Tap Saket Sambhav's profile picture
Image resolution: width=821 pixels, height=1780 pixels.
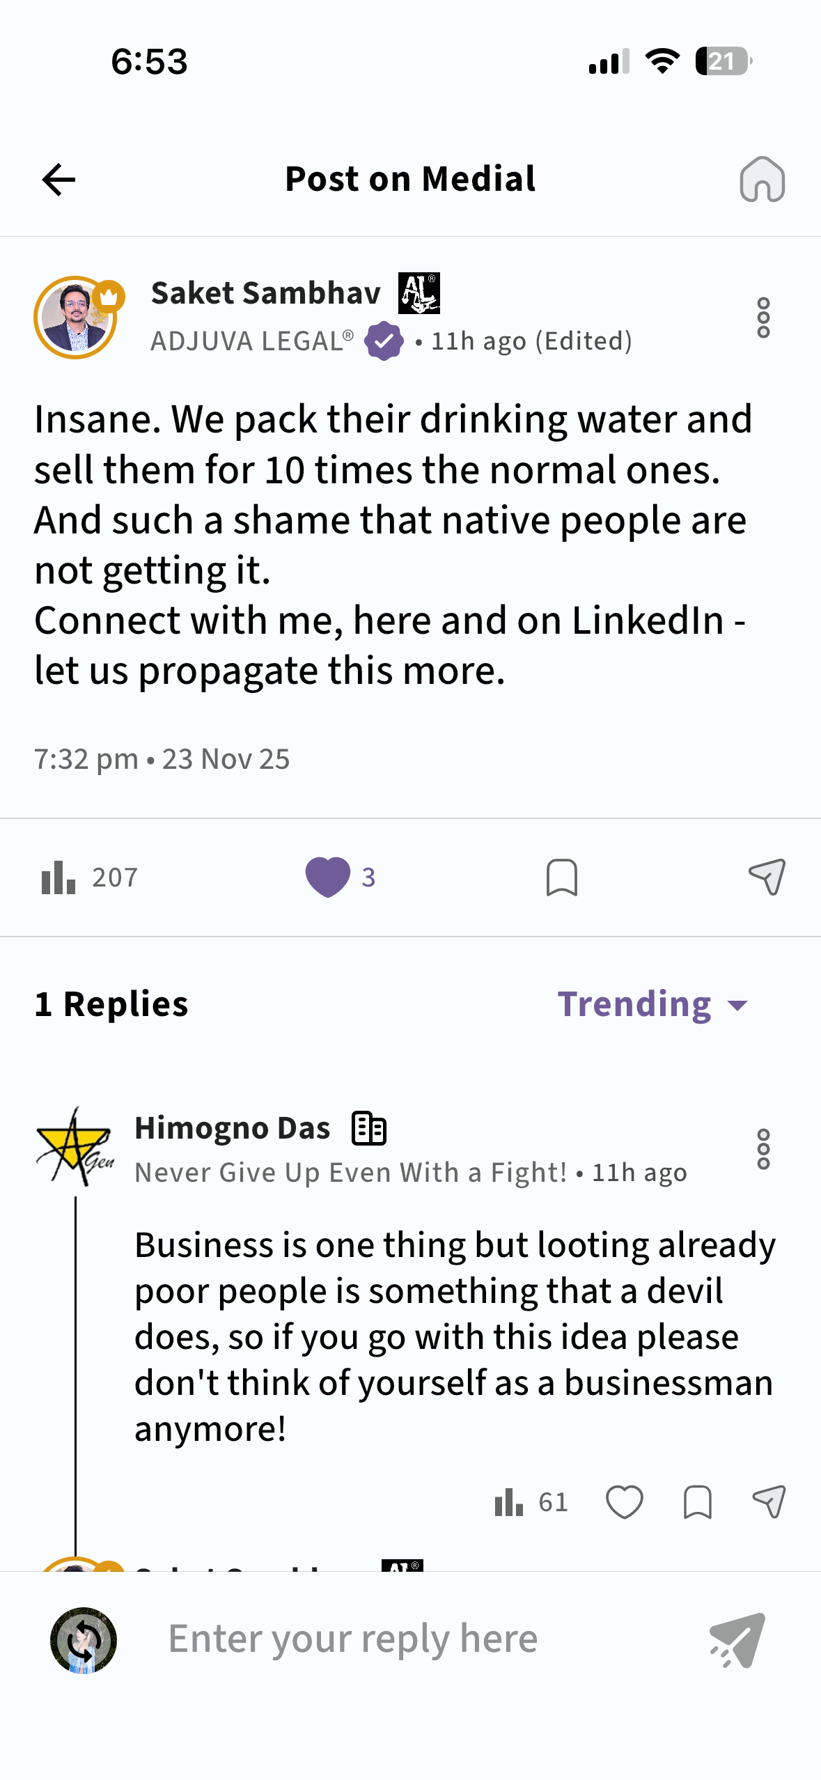coord(76,318)
